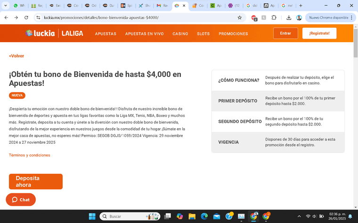Click the browser forward arrow
The image size is (358, 223).
[x=16, y=17]
